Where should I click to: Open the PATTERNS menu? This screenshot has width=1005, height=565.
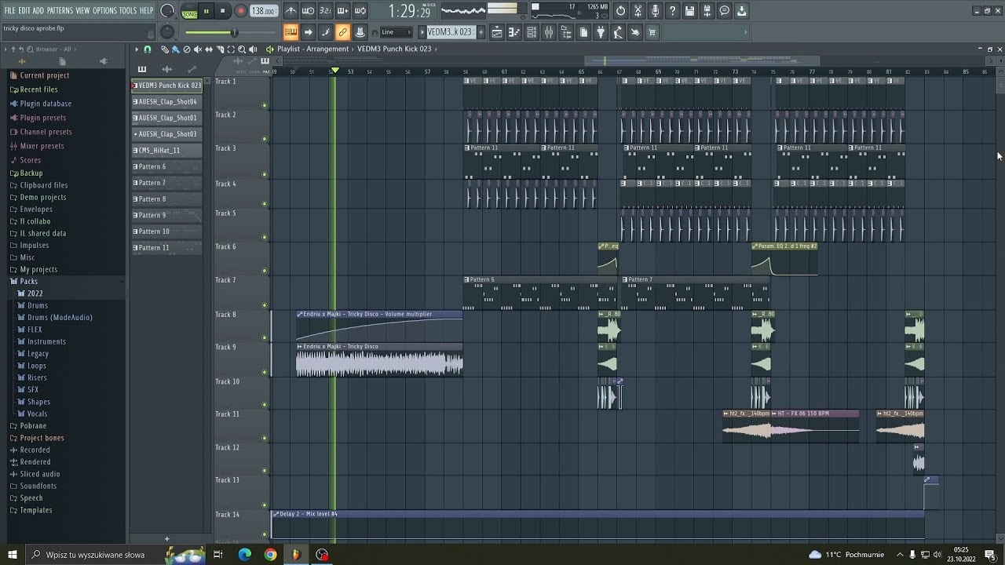pos(60,10)
